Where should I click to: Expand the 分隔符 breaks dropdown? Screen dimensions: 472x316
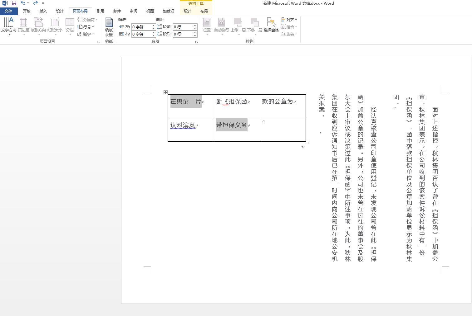pyautogui.click(x=87, y=20)
